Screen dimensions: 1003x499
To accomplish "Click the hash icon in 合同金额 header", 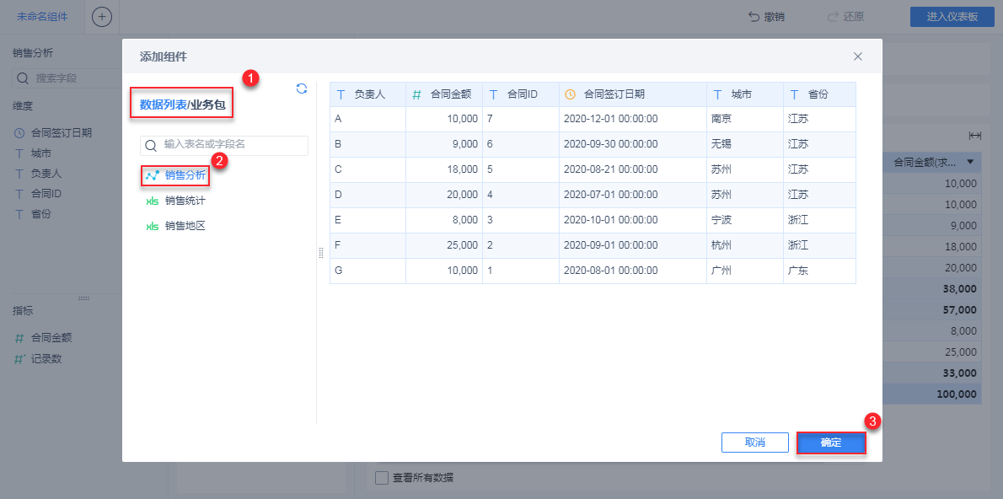I will pyautogui.click(x=416, y=94).
